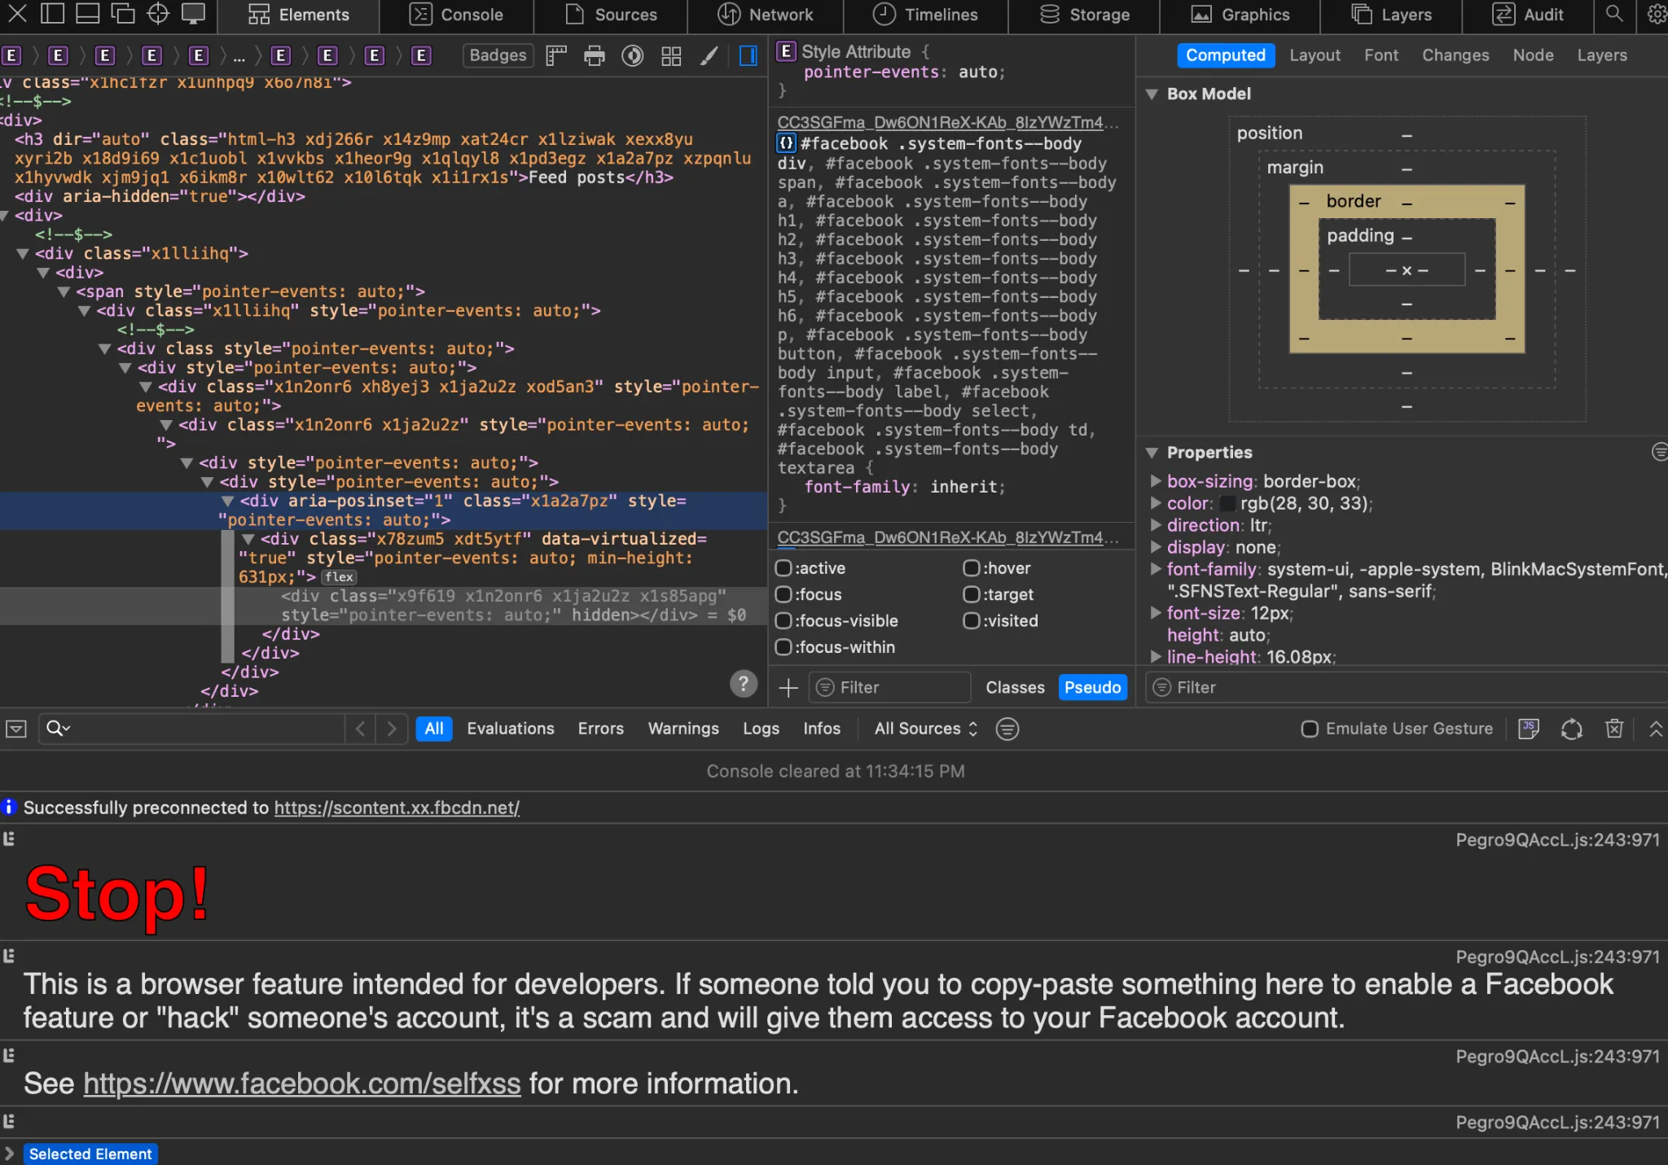Click the device settings monitor icon
Screen dimensions: 1668x1165
194,14
